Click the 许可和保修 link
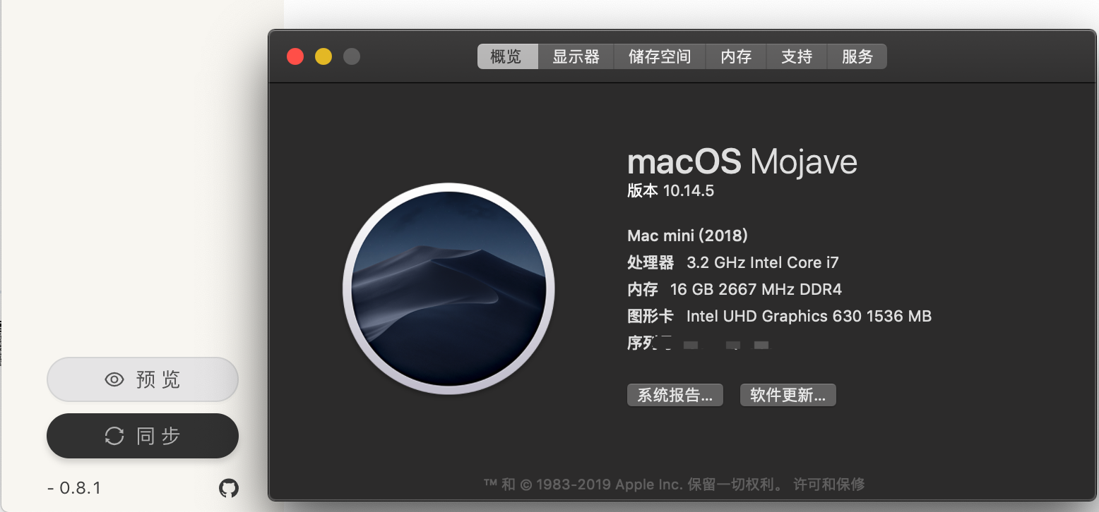 (829, 484)
